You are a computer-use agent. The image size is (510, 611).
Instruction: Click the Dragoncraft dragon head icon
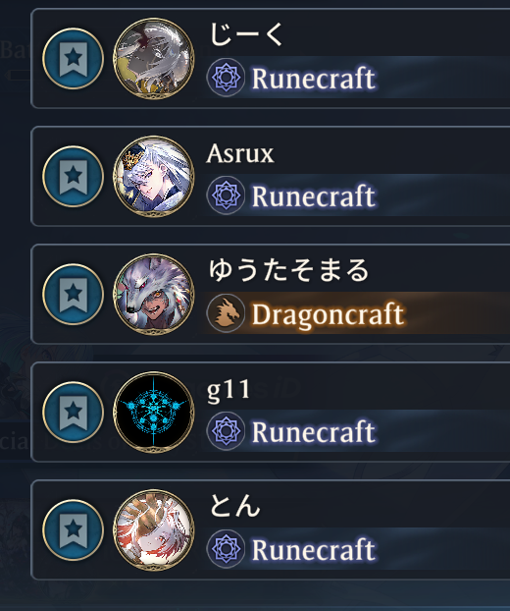pyautogui.click(x=226, y=313)
